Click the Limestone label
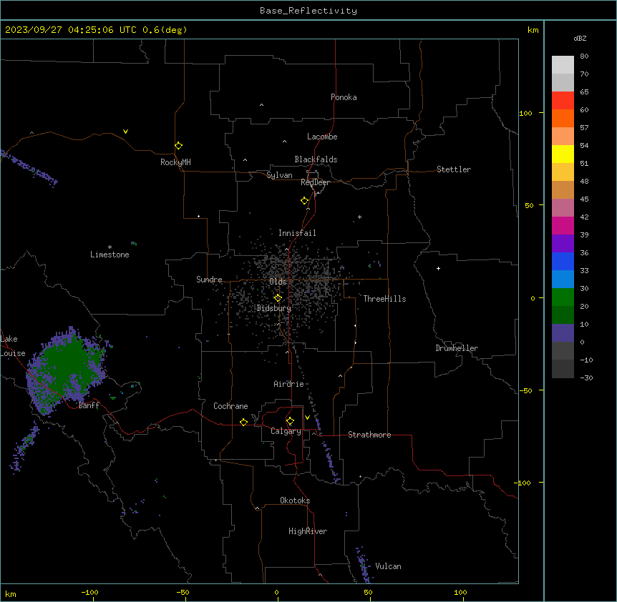 (110, 255)
